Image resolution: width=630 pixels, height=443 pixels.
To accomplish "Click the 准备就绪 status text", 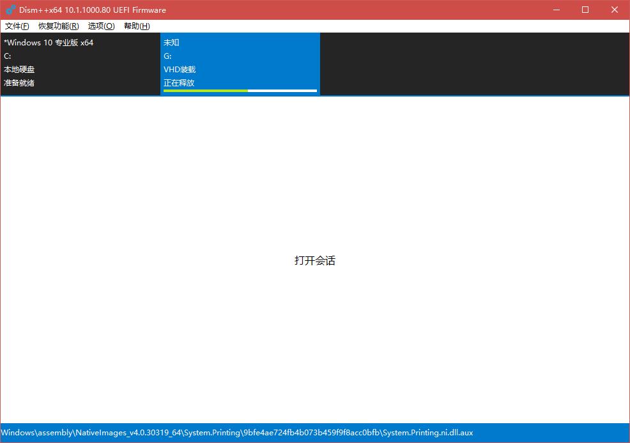I will click(x=19, y=83).
